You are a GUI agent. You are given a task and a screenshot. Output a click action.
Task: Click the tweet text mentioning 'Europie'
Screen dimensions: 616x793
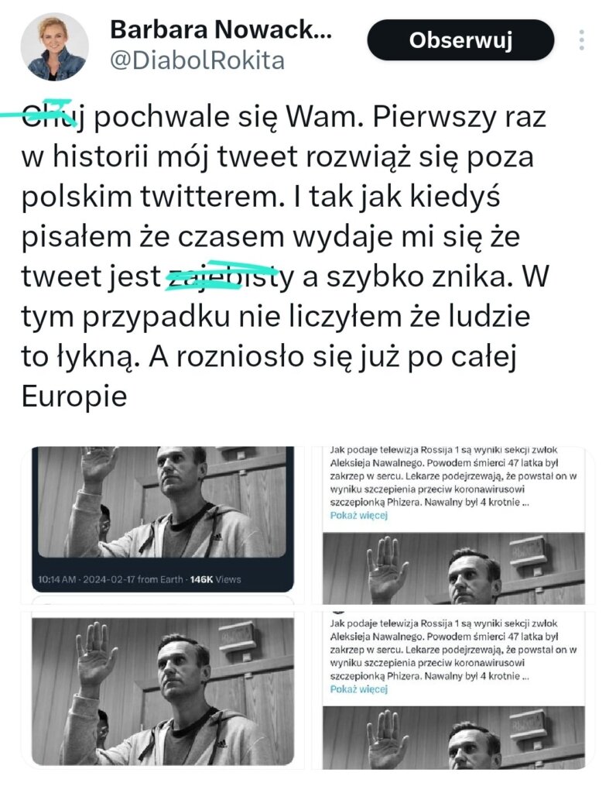74,396
